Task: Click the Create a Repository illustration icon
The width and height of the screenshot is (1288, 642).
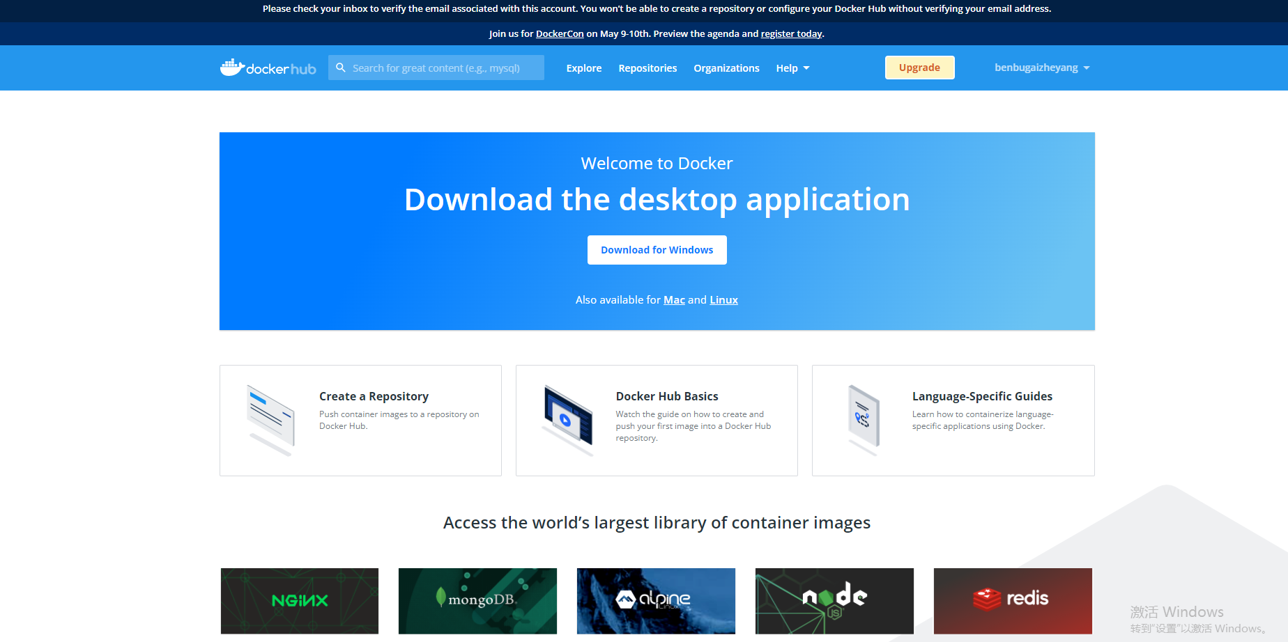Action: (x=270, y=420)
